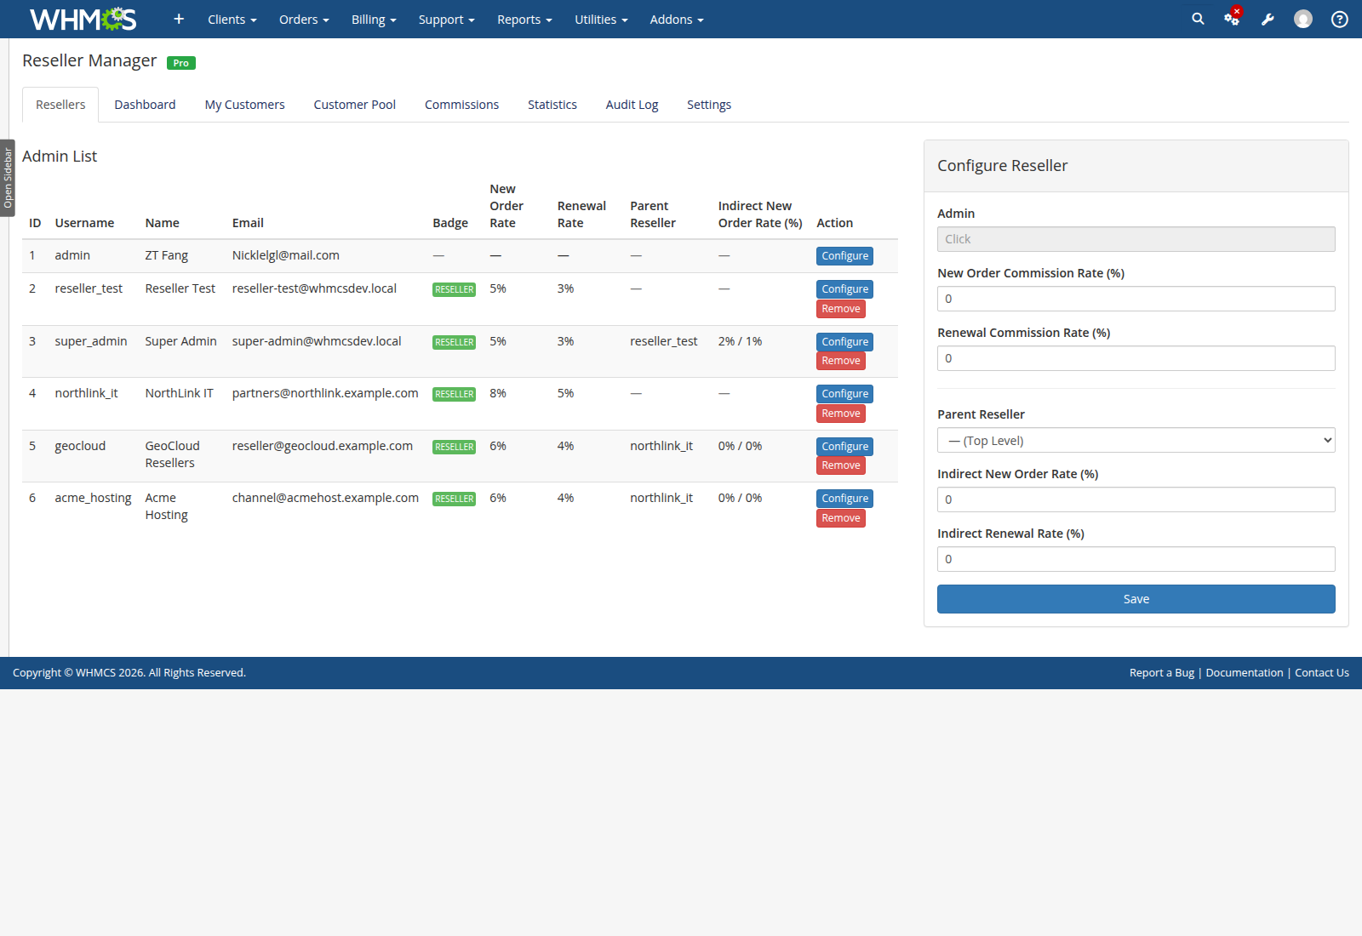Focus the Indirect Renewal Rate field
1362x936 pixels.
point(1136,559)
